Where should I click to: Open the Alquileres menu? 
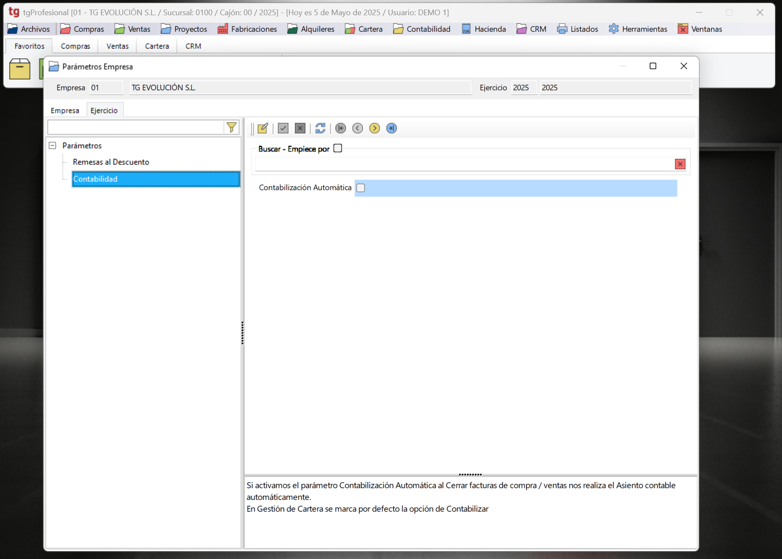tap(311, 29)
